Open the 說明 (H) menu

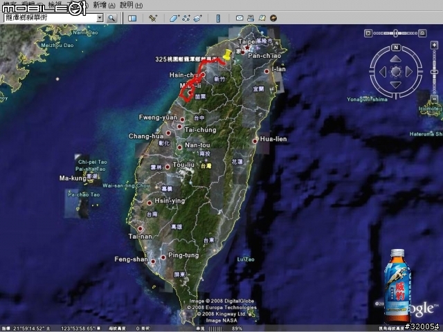(131, 5)
